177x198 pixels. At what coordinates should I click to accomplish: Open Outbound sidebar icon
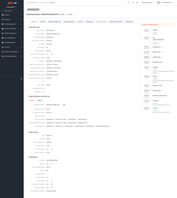(x=3, y=19)
